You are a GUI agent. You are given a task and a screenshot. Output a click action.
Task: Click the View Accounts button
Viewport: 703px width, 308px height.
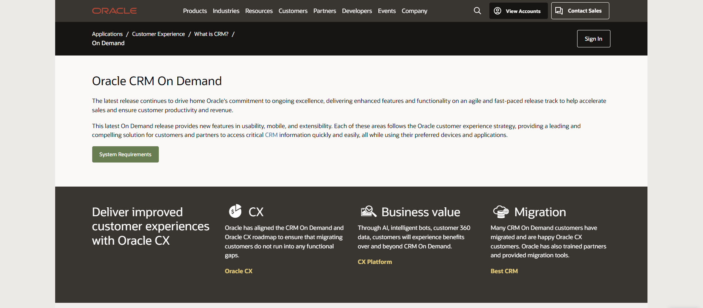[x=518, y=11]
